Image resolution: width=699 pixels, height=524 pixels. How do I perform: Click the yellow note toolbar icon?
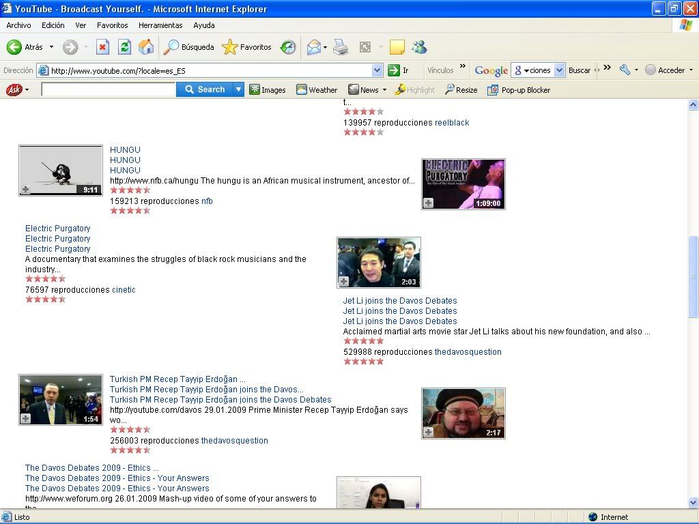pyautogui.click(x=397, y=47)
